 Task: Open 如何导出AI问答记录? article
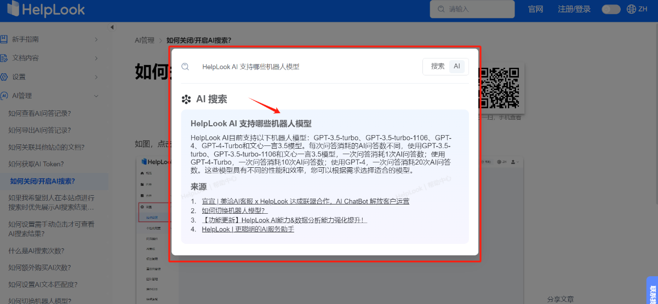[39, 130]
